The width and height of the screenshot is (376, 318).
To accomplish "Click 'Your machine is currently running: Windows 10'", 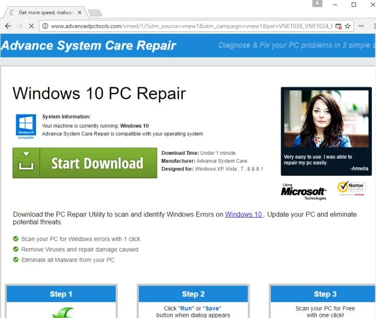I will click(x=95, y=126).
